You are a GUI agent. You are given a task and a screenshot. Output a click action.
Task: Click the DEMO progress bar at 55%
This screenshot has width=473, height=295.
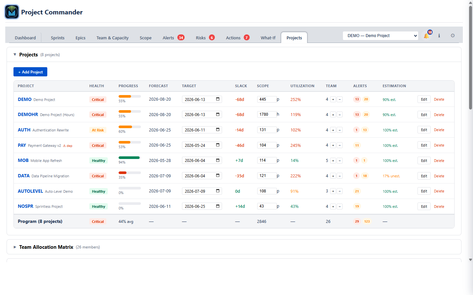coord(130,96)
